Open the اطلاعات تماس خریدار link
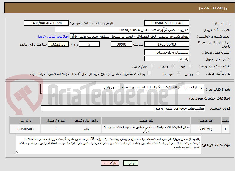235x171 pixels. coord(53,36)
